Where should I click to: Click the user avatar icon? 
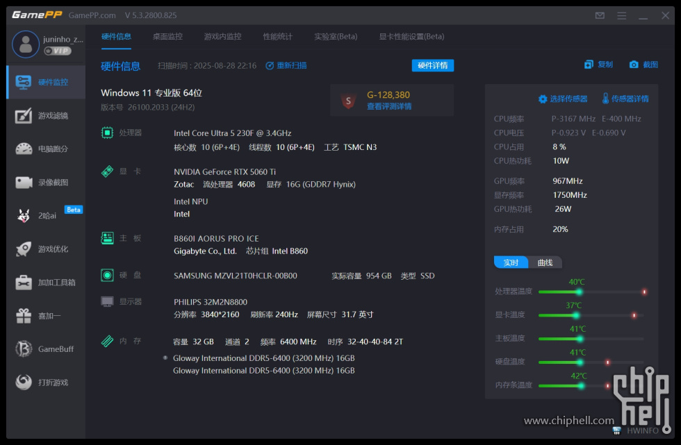(26, 44)
